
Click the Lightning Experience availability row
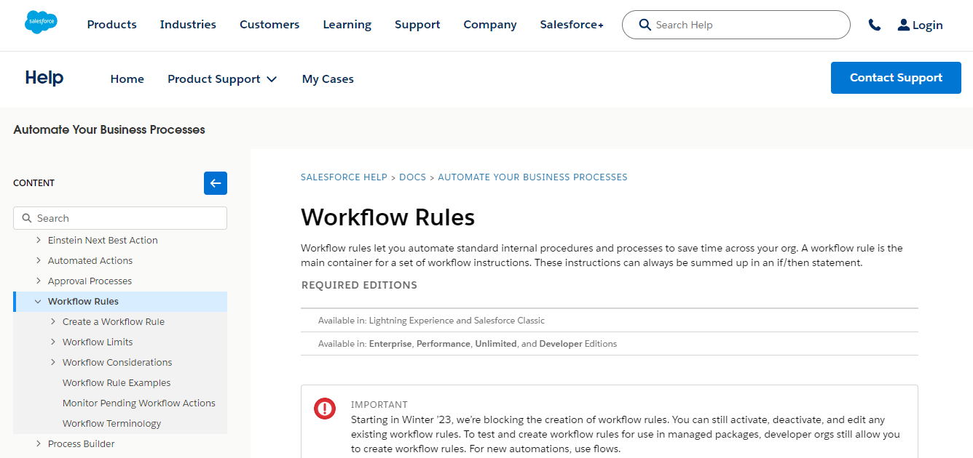click(x=610, y=321)
